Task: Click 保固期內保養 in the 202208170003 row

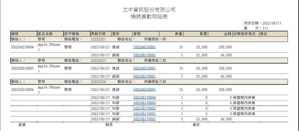Action: 244,108
